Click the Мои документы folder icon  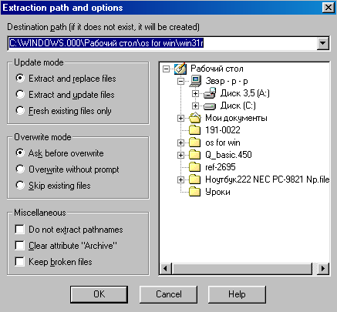coord(195,118)
